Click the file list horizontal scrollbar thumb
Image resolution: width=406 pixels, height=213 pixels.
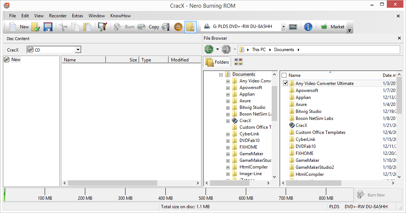coord(314,183)
